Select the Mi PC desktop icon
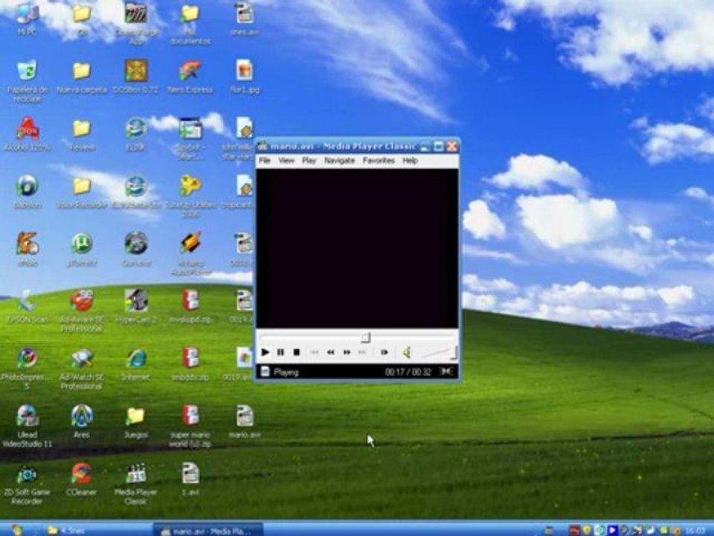The height and width of the screenshot is (536, 714). 27,18
